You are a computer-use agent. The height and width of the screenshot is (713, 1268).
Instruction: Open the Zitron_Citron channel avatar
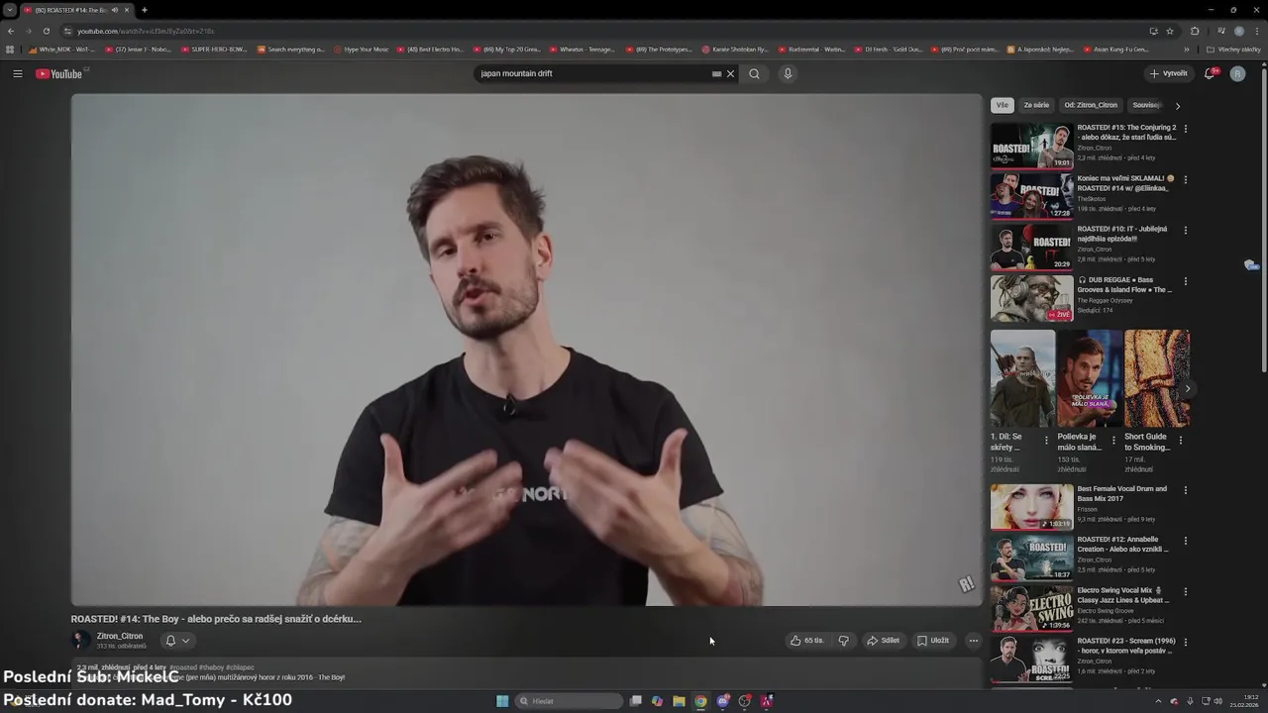pos(80,641)
